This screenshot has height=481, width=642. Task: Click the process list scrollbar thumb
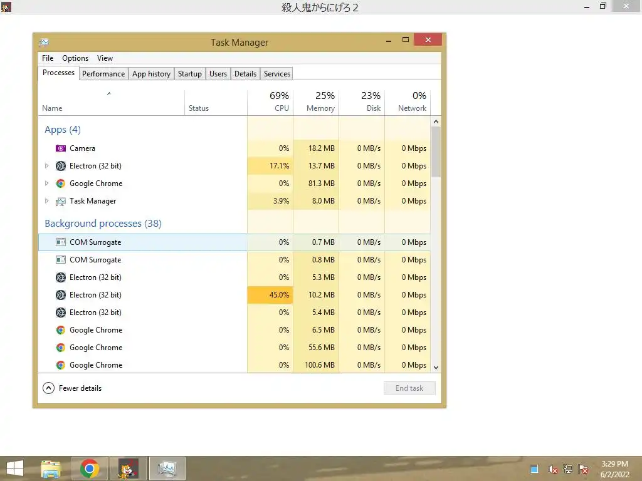[x=436, y=152]
